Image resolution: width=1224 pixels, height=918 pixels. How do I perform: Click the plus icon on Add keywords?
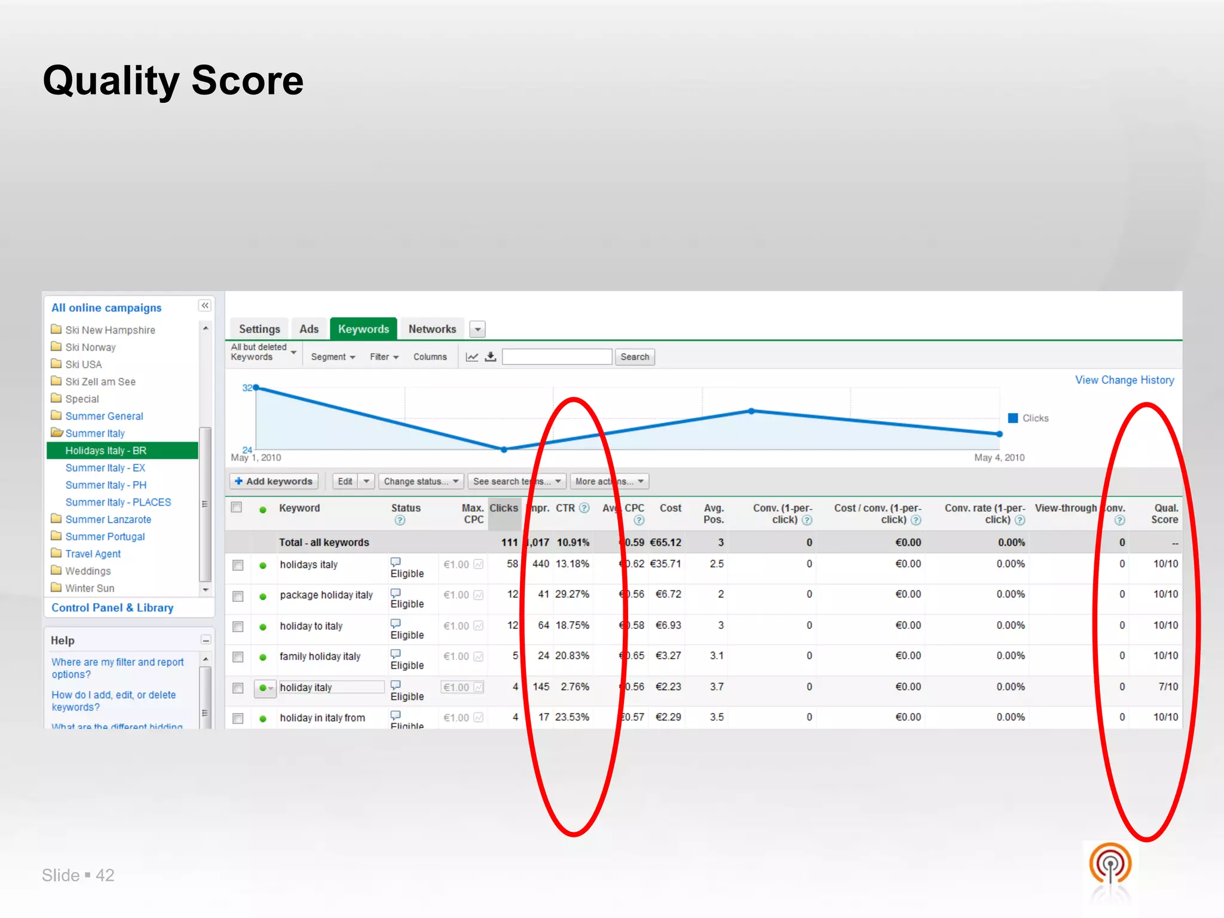tap(239, 481)
